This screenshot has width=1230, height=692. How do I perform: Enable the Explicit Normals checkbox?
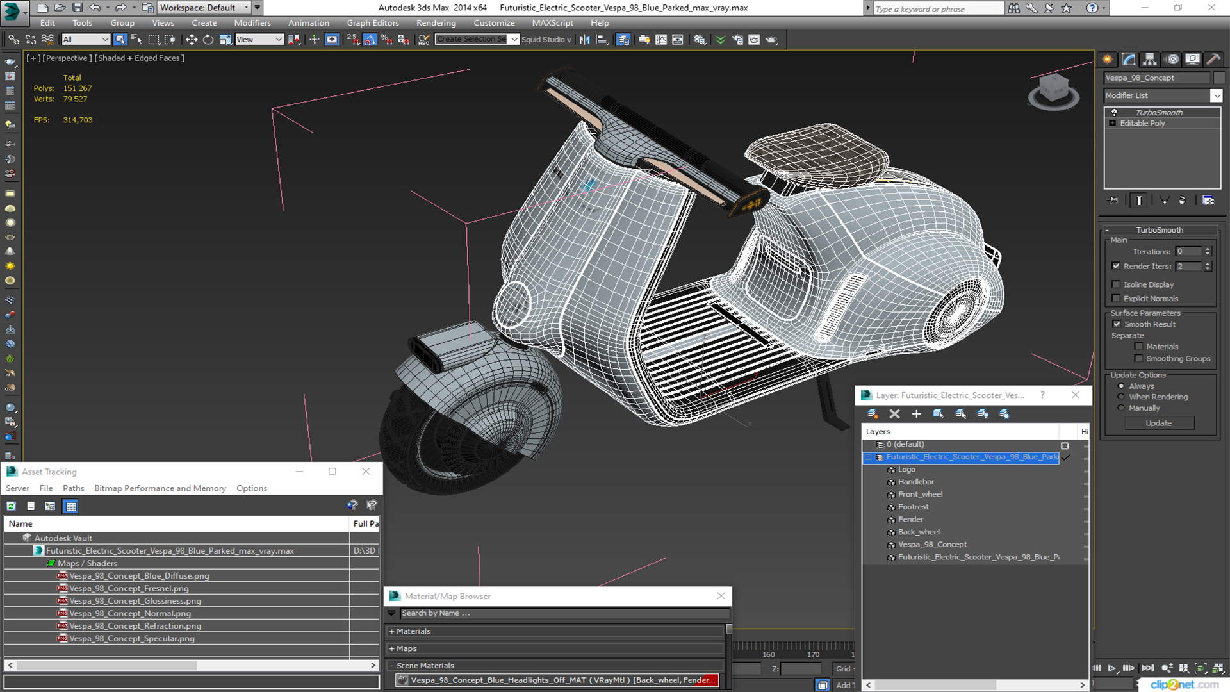tap(1116, 299)
